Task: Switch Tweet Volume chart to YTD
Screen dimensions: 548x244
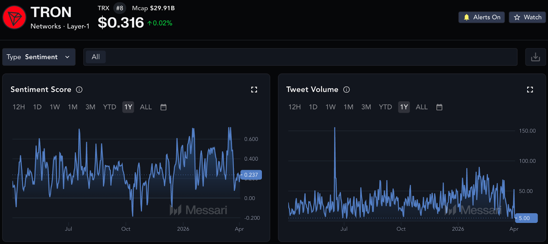Action: [385, 107]
